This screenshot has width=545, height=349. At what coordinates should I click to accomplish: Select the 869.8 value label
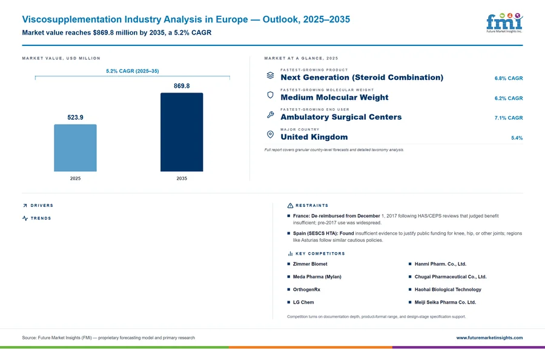tap(182, 86)
